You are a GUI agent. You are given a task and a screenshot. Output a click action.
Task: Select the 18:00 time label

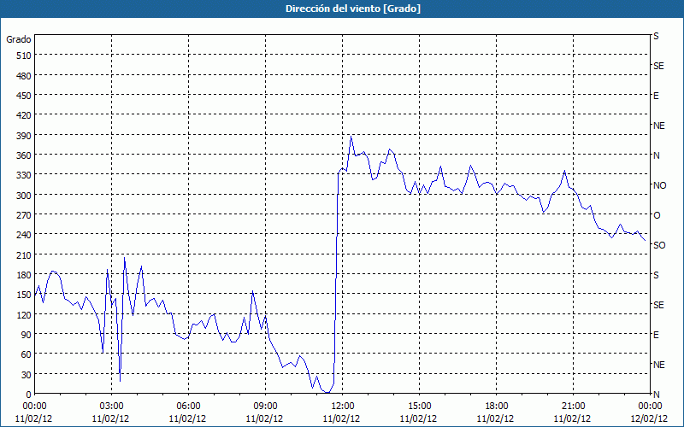click(496, 407)
